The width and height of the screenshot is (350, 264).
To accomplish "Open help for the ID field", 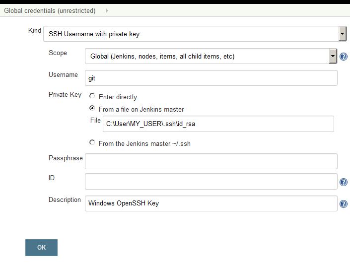I will pyautogui.click(x=344, y=182).
